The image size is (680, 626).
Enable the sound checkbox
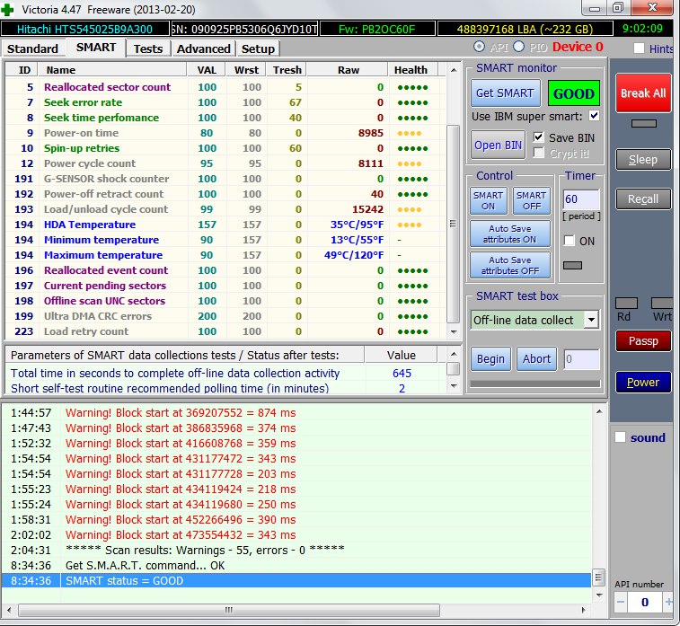coord(620,437)
